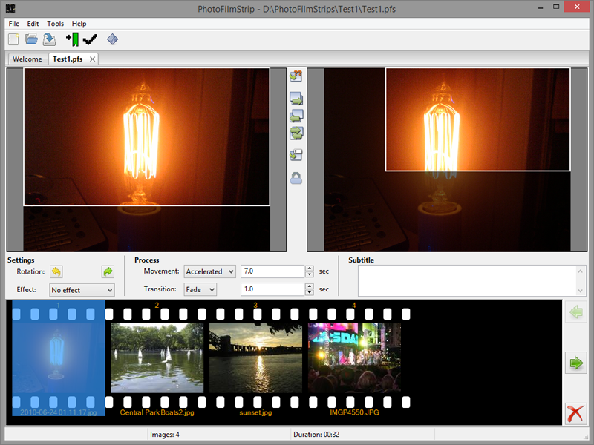Click the New project toolbar icon
This screenshot has width=594, height=445.
coord(13,39)
